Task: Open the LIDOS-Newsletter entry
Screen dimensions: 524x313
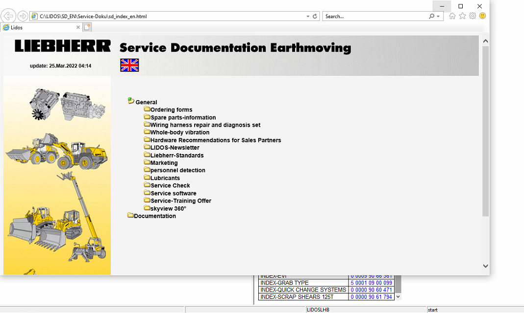Action: click(x=175, y=148)
